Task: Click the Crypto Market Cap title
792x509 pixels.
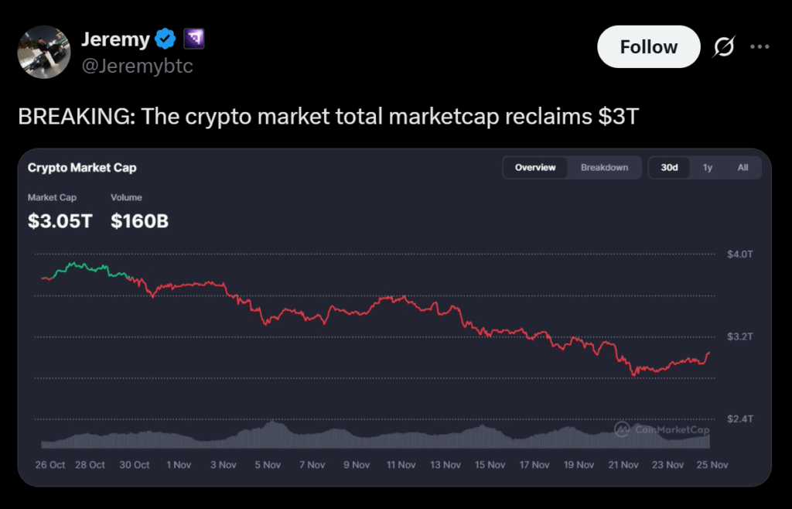Action: coord(82,167)
